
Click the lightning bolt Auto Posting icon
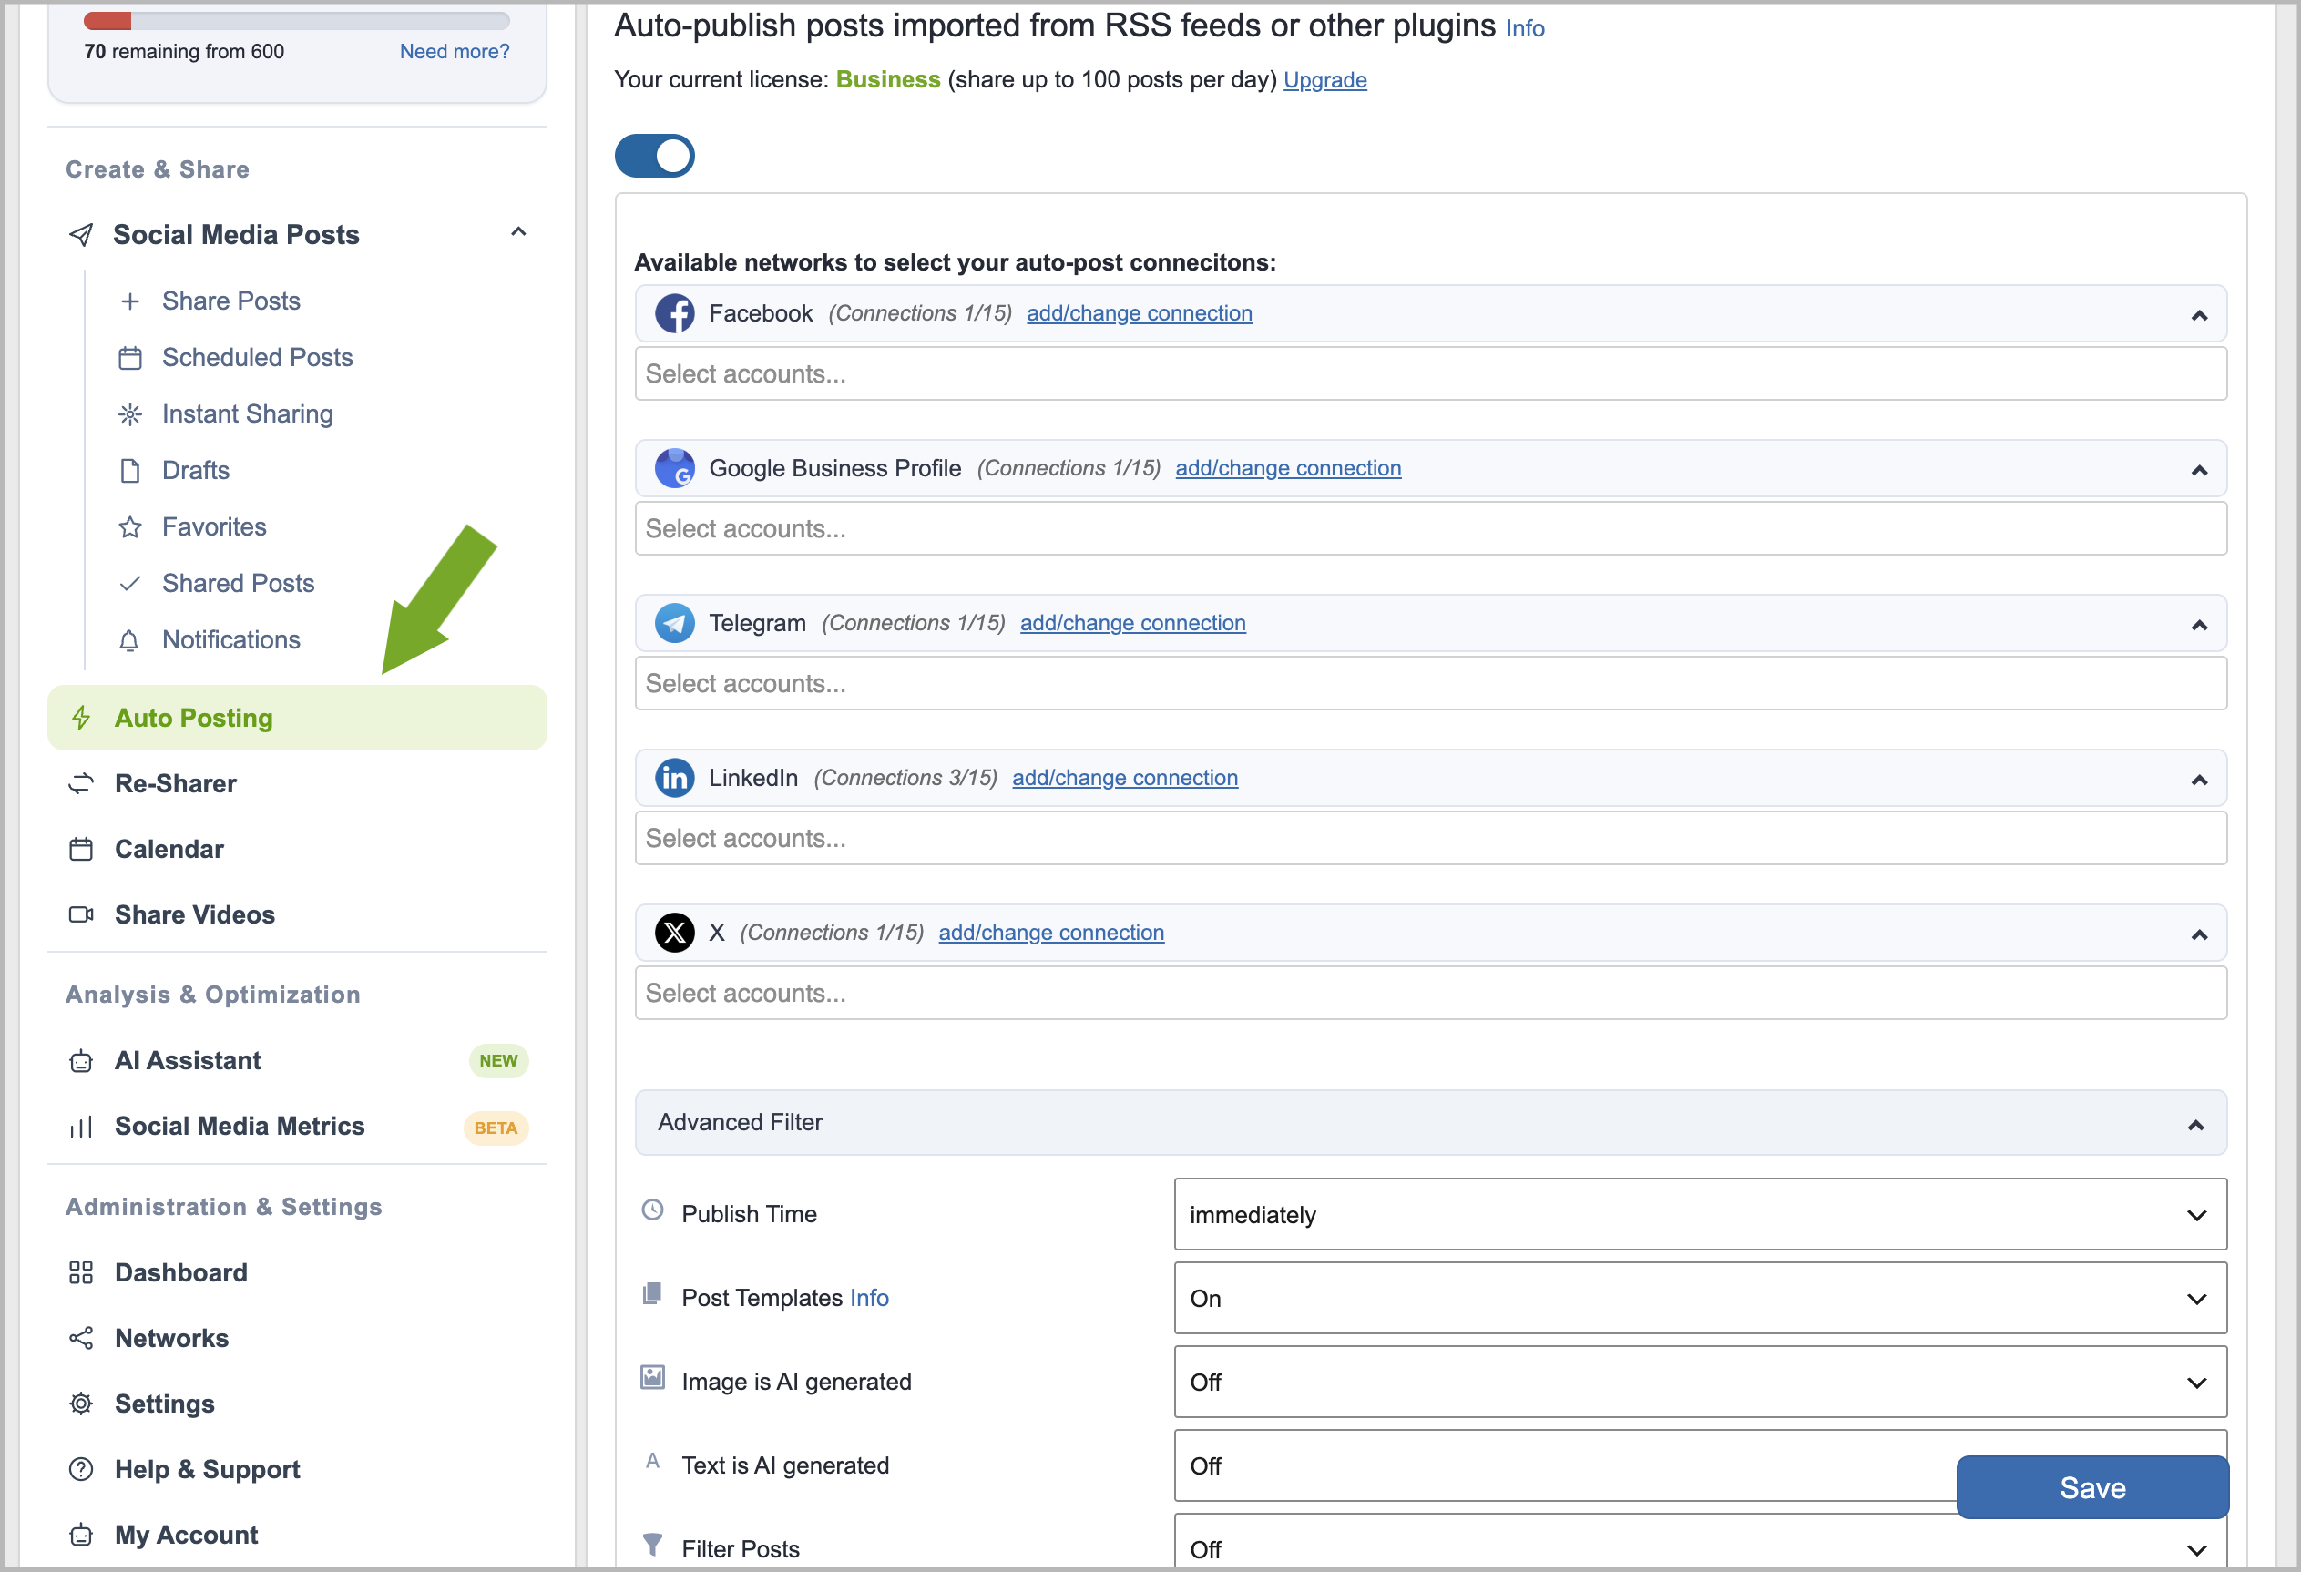(x=81, y=718)
